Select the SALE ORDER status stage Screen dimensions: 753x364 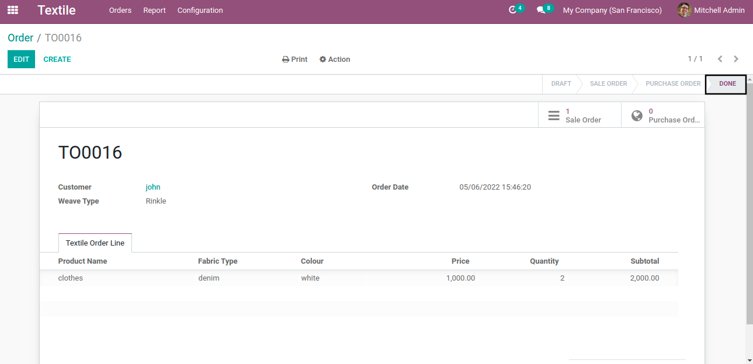click(x=608, y=83)
